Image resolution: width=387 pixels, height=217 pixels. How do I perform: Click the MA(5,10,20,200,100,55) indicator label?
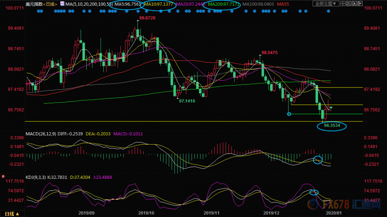89,4
